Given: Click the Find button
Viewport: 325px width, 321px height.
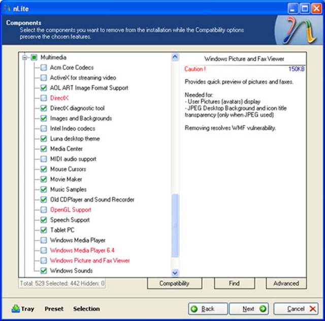Looking at the screenshot, I should coord(234,283).
